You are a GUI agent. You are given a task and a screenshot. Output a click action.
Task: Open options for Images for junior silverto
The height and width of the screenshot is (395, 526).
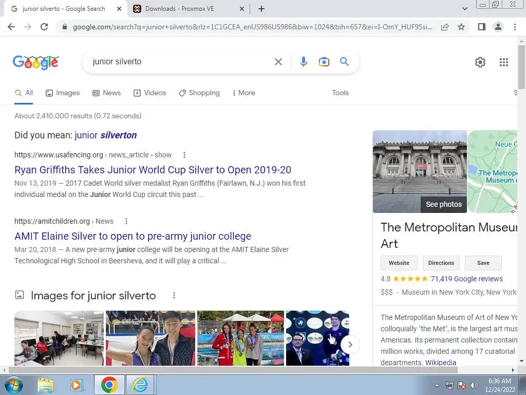tap(174, 295)
